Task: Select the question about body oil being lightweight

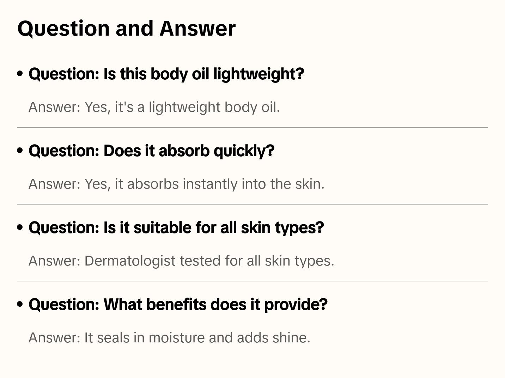Action: 166,74
